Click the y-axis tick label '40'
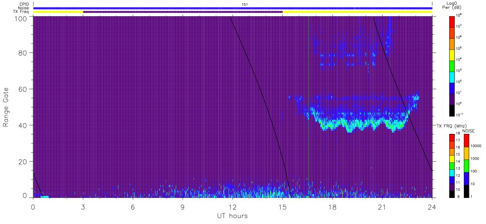 [23, 126]
